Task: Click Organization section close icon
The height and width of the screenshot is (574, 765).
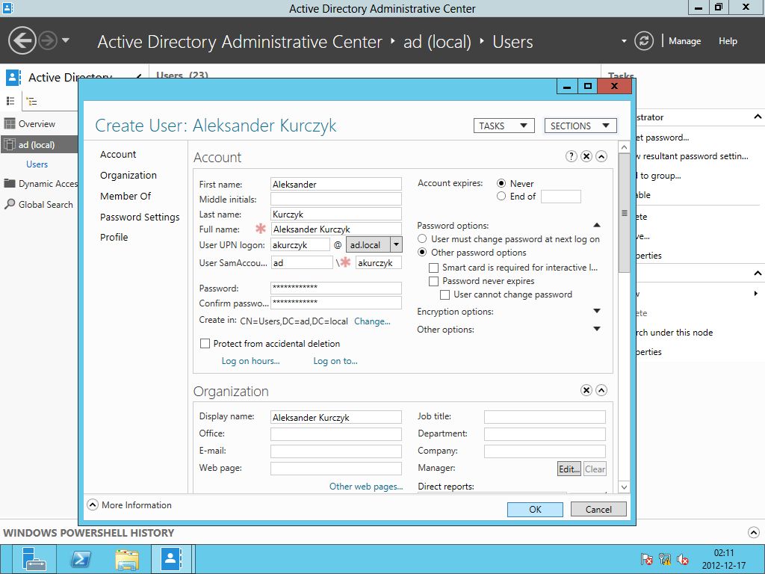Action: pos(586,390)
